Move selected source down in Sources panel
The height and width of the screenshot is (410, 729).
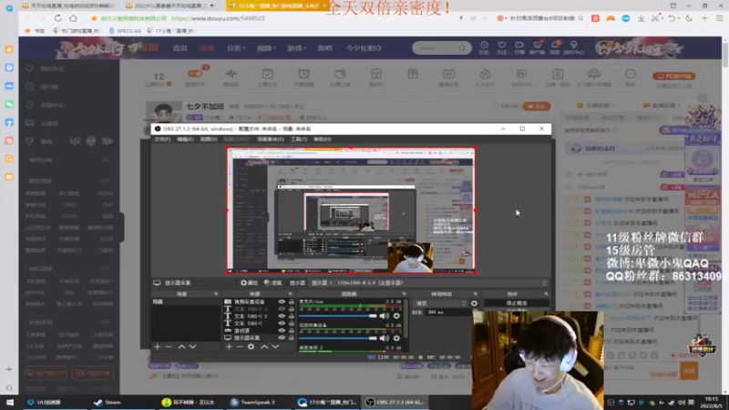[x=275, y=347]
